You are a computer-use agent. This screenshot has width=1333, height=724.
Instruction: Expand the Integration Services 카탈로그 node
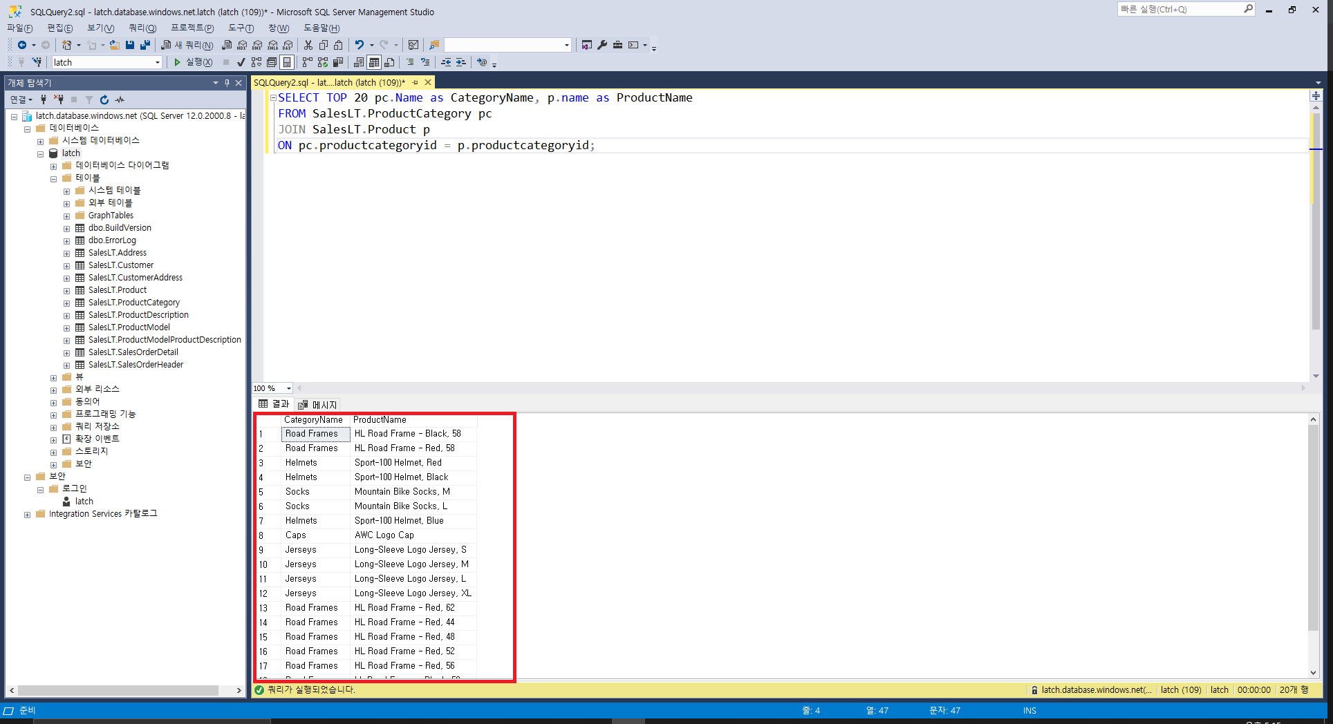[27, 515]
